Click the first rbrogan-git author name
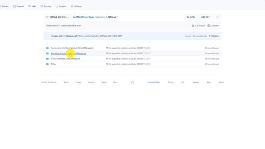Image resolution: width=265 pixels, height=149 pixels. tap(56, 36)
